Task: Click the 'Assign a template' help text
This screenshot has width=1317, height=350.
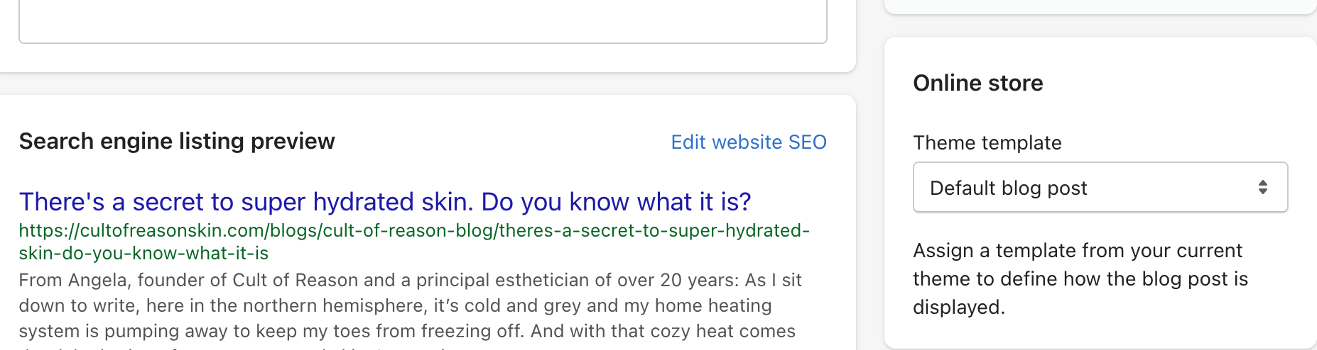Action: pos(1077,251)
